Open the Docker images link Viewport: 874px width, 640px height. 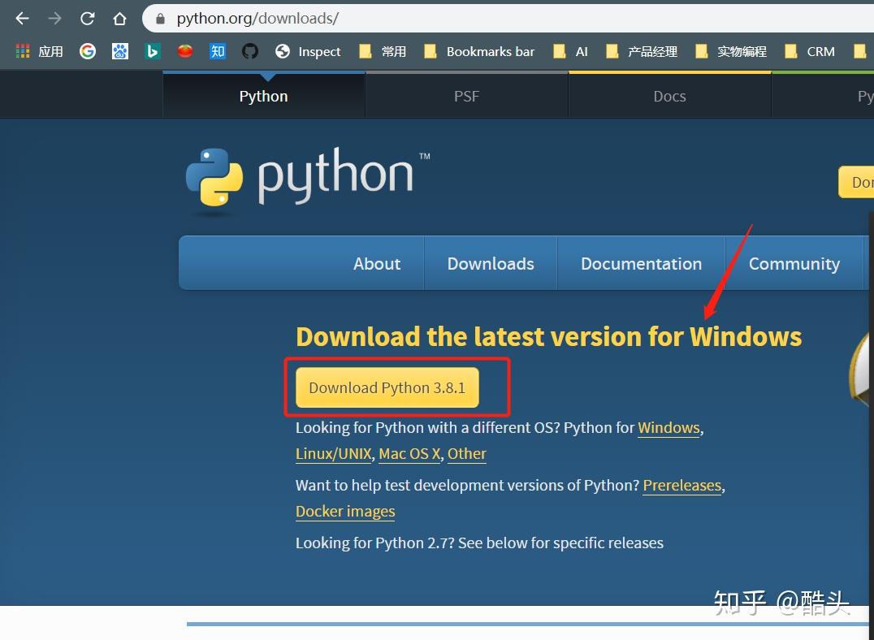[x=345, y=511]
